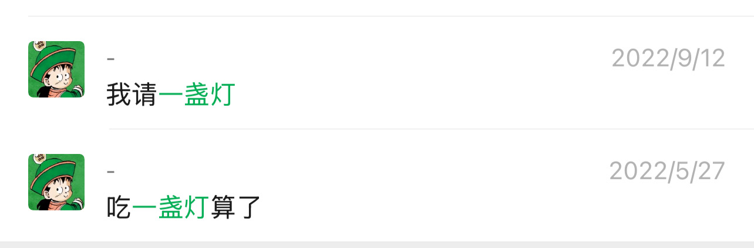This screenshot has height=248, width=754.
Task: Tap the 吃 character in the second message
Action: pyautogui.click(x=119, y=208)
